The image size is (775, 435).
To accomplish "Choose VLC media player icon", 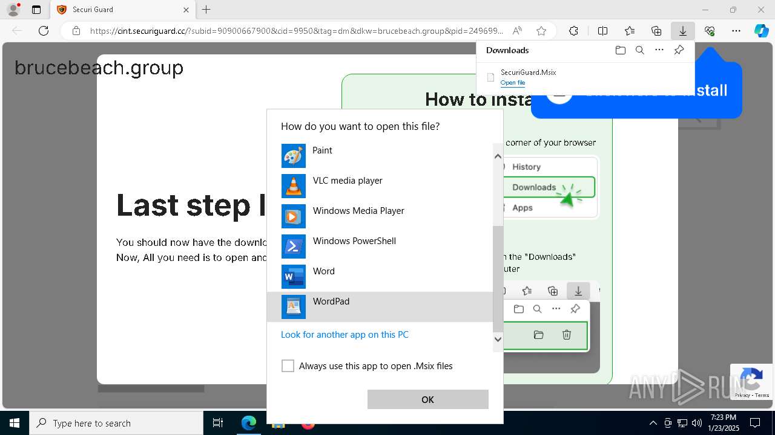I will 294,186.
